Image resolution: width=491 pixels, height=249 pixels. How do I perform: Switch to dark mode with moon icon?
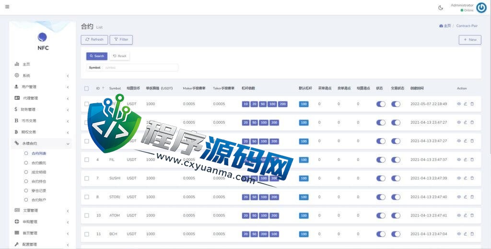pyautogui.click(x=441, y=8)
